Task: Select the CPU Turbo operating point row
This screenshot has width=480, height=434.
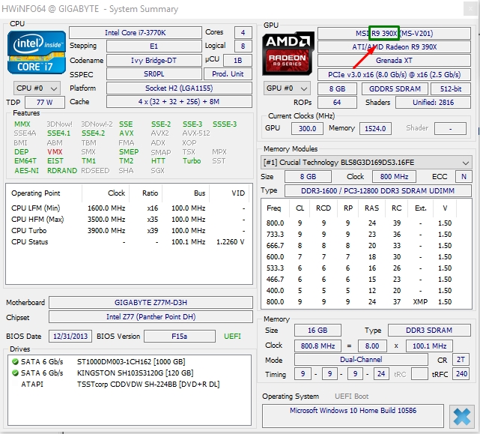Action: tap(129, 230)
